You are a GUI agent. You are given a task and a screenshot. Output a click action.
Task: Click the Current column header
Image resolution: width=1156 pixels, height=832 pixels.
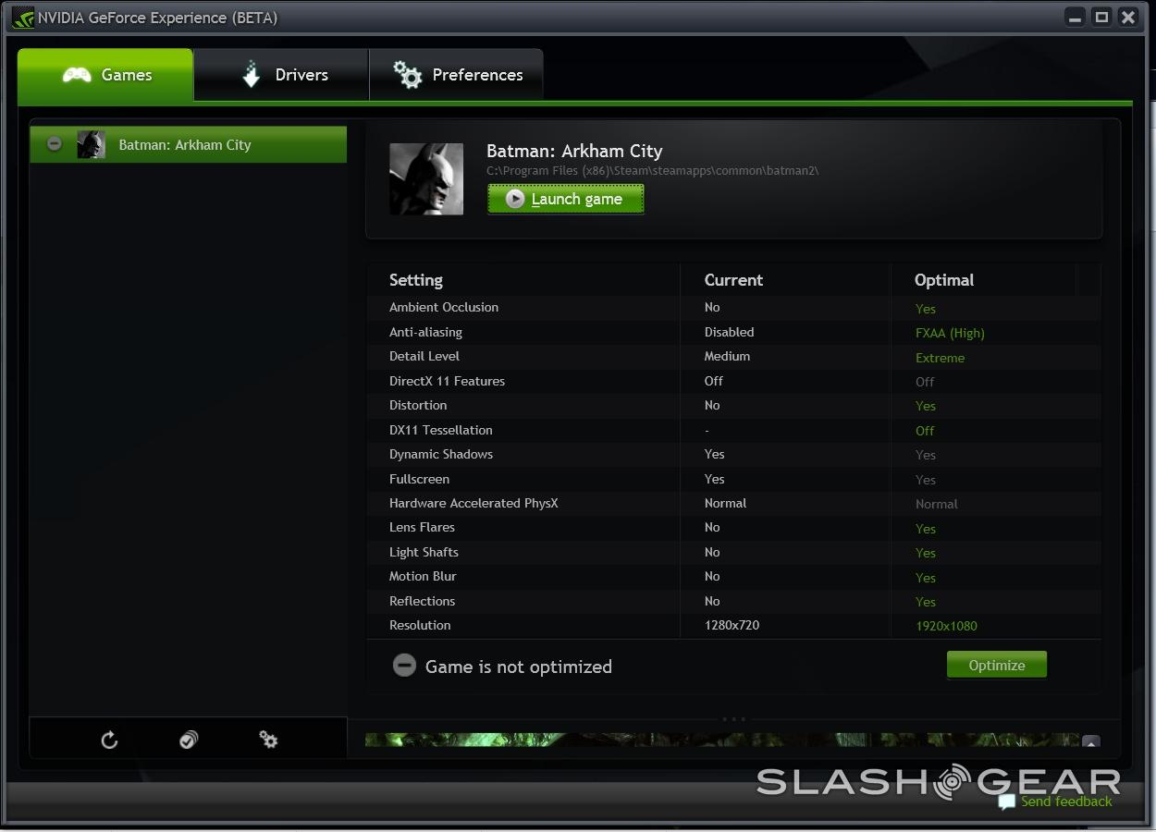(733, 280)
